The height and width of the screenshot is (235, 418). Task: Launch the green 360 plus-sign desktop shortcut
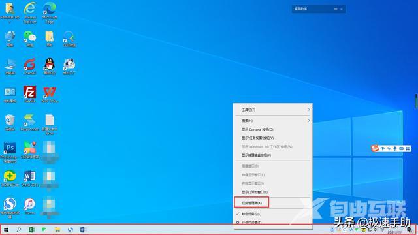pos(10,178)
